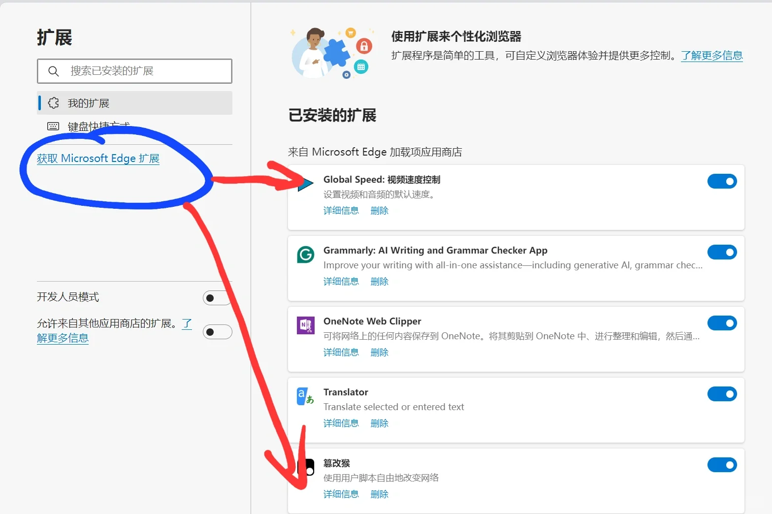
Task: Open 详细信息 for Grammarly
Action: (341, 282)
